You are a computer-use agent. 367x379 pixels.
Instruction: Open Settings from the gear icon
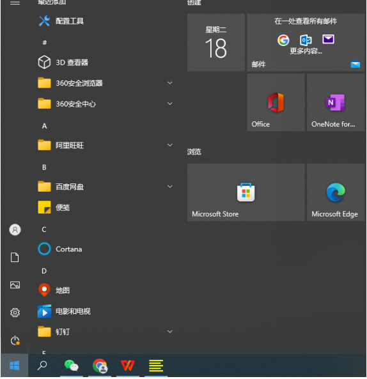click(15, 313)
